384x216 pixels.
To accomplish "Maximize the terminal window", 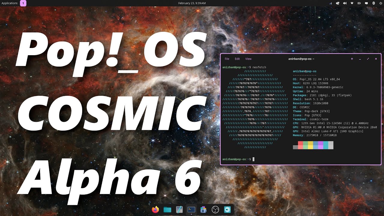I will [x=368, y=59].
